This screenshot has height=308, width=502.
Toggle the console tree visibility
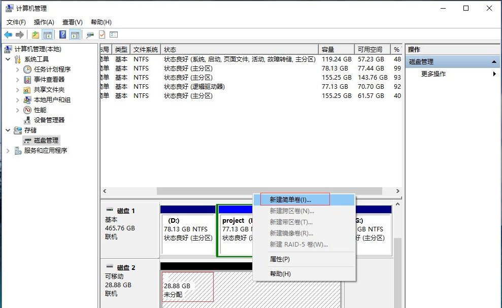[47, 34]
